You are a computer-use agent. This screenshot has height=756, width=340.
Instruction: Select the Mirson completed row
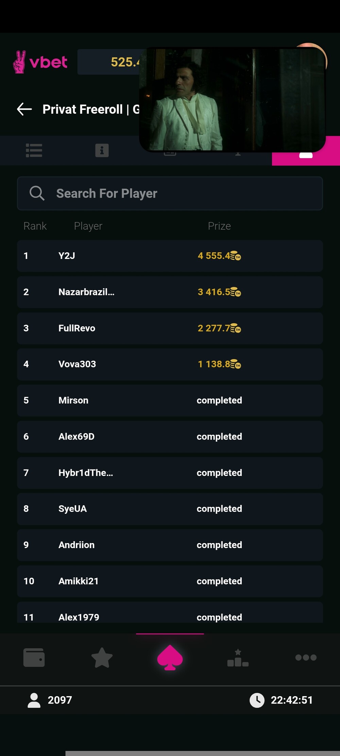click(170, 400)
